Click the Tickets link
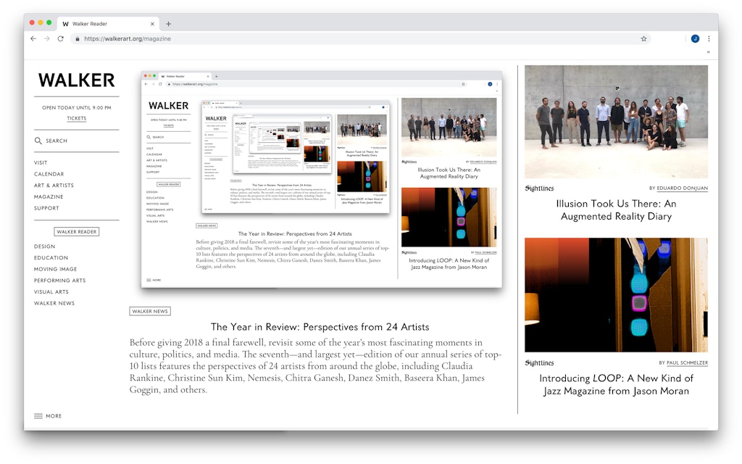The image size is (742, 464). coord(76,118)
